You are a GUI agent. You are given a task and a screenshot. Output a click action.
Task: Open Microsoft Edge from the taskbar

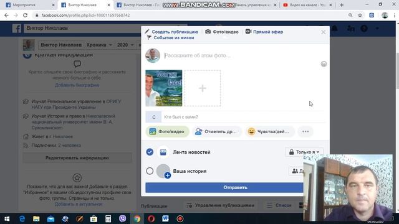[22, 218]
